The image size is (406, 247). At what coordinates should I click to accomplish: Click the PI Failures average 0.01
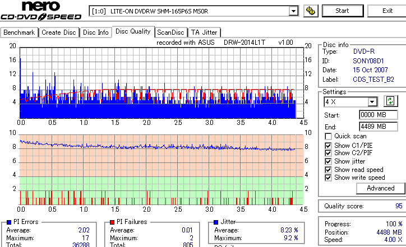coord(187,230)
